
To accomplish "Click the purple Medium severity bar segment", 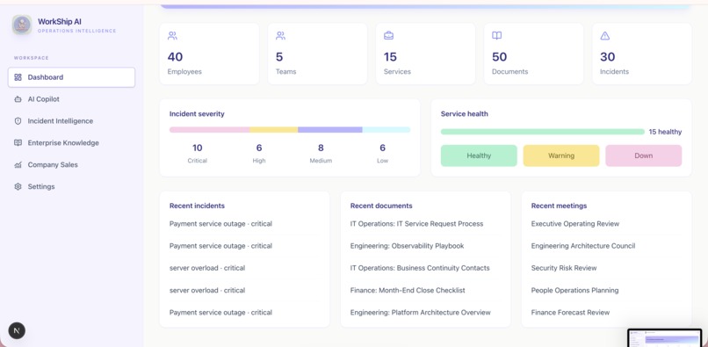I will pos(330,130).
